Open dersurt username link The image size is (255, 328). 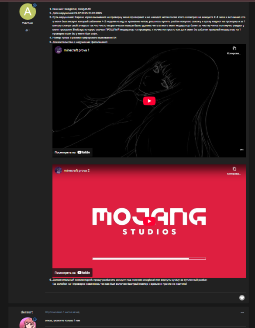coord(27,312)
